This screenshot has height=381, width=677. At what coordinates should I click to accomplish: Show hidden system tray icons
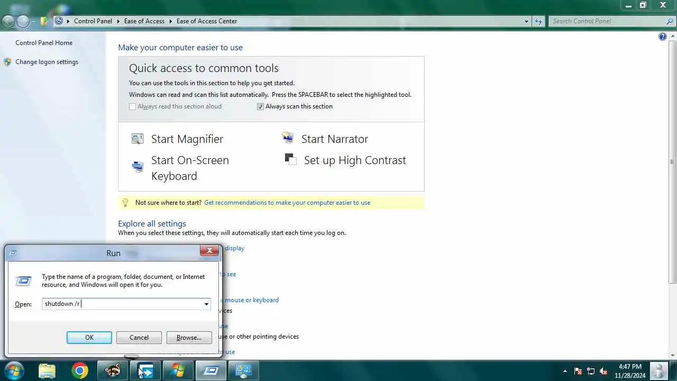(x=565, y=371)
